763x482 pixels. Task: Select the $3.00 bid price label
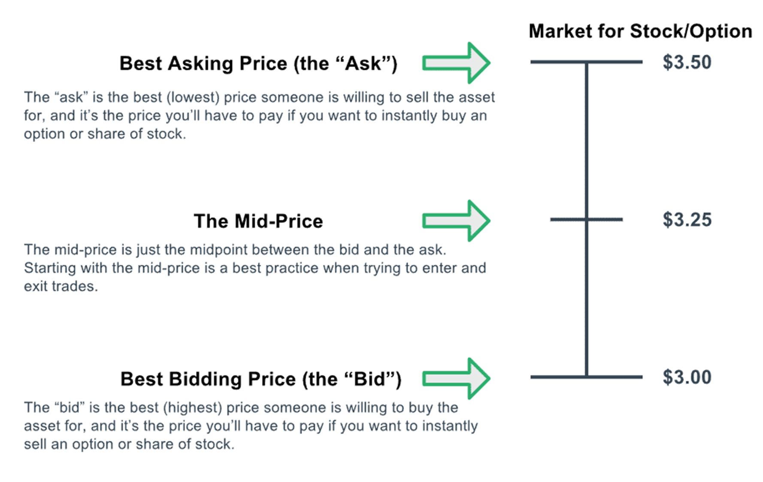point(687,377)
